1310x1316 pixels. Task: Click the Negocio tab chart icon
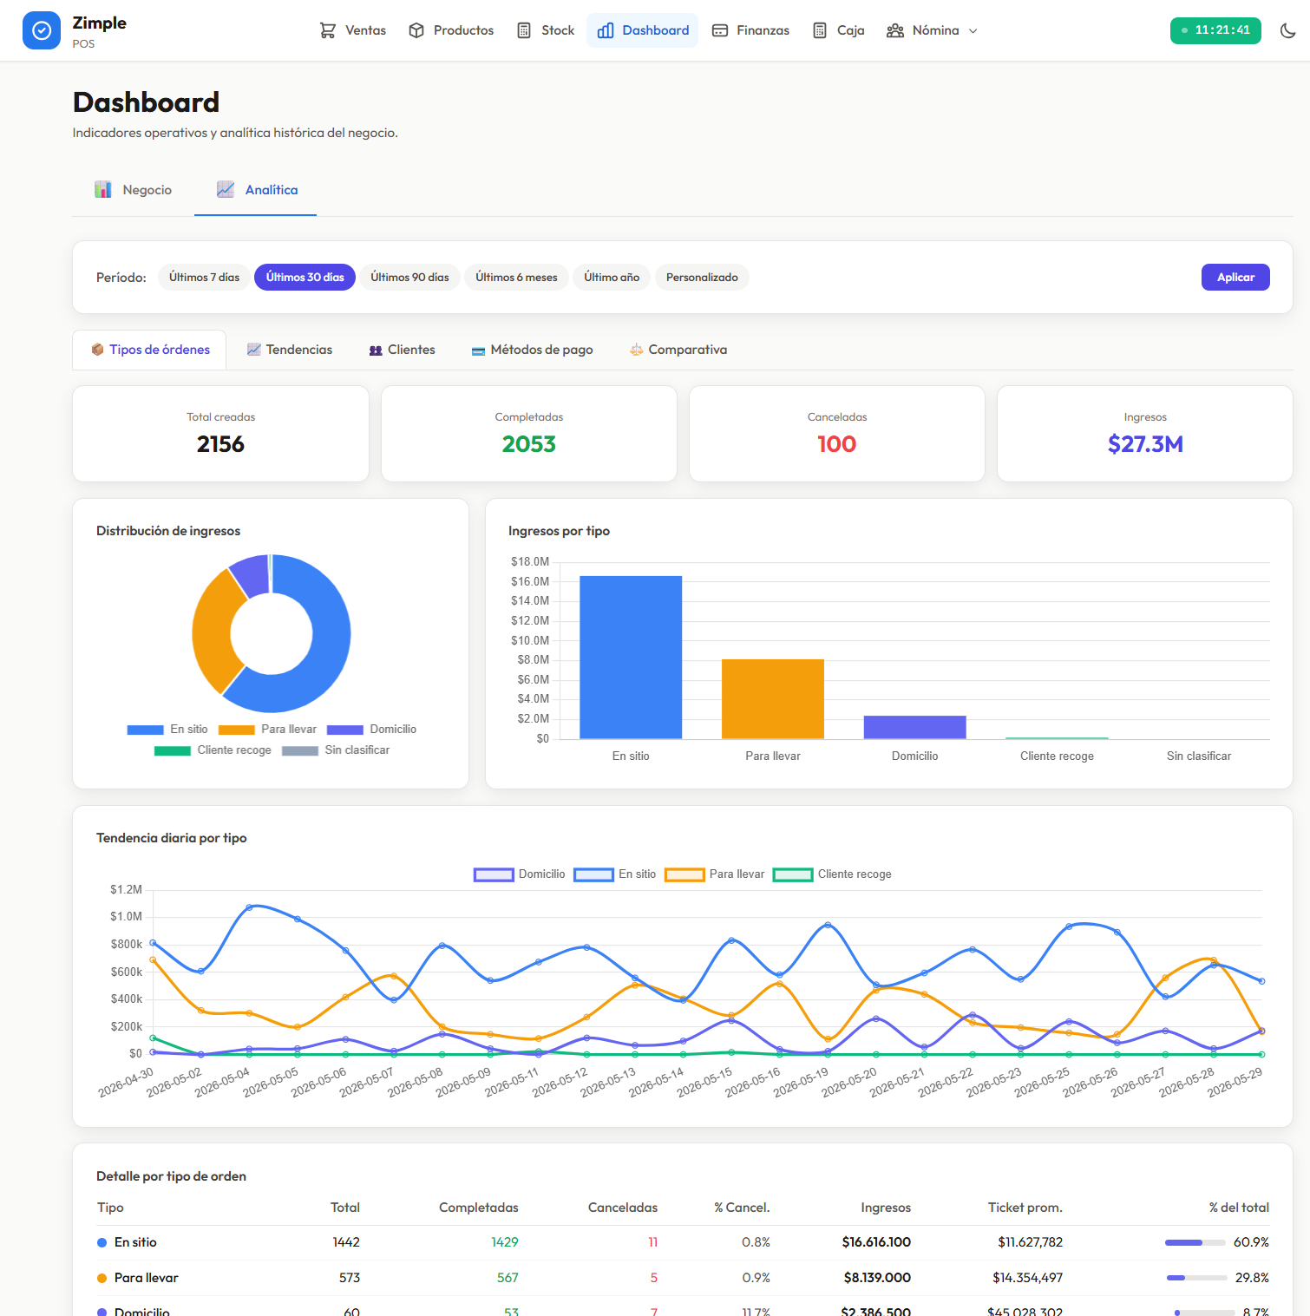coord(103,189)
